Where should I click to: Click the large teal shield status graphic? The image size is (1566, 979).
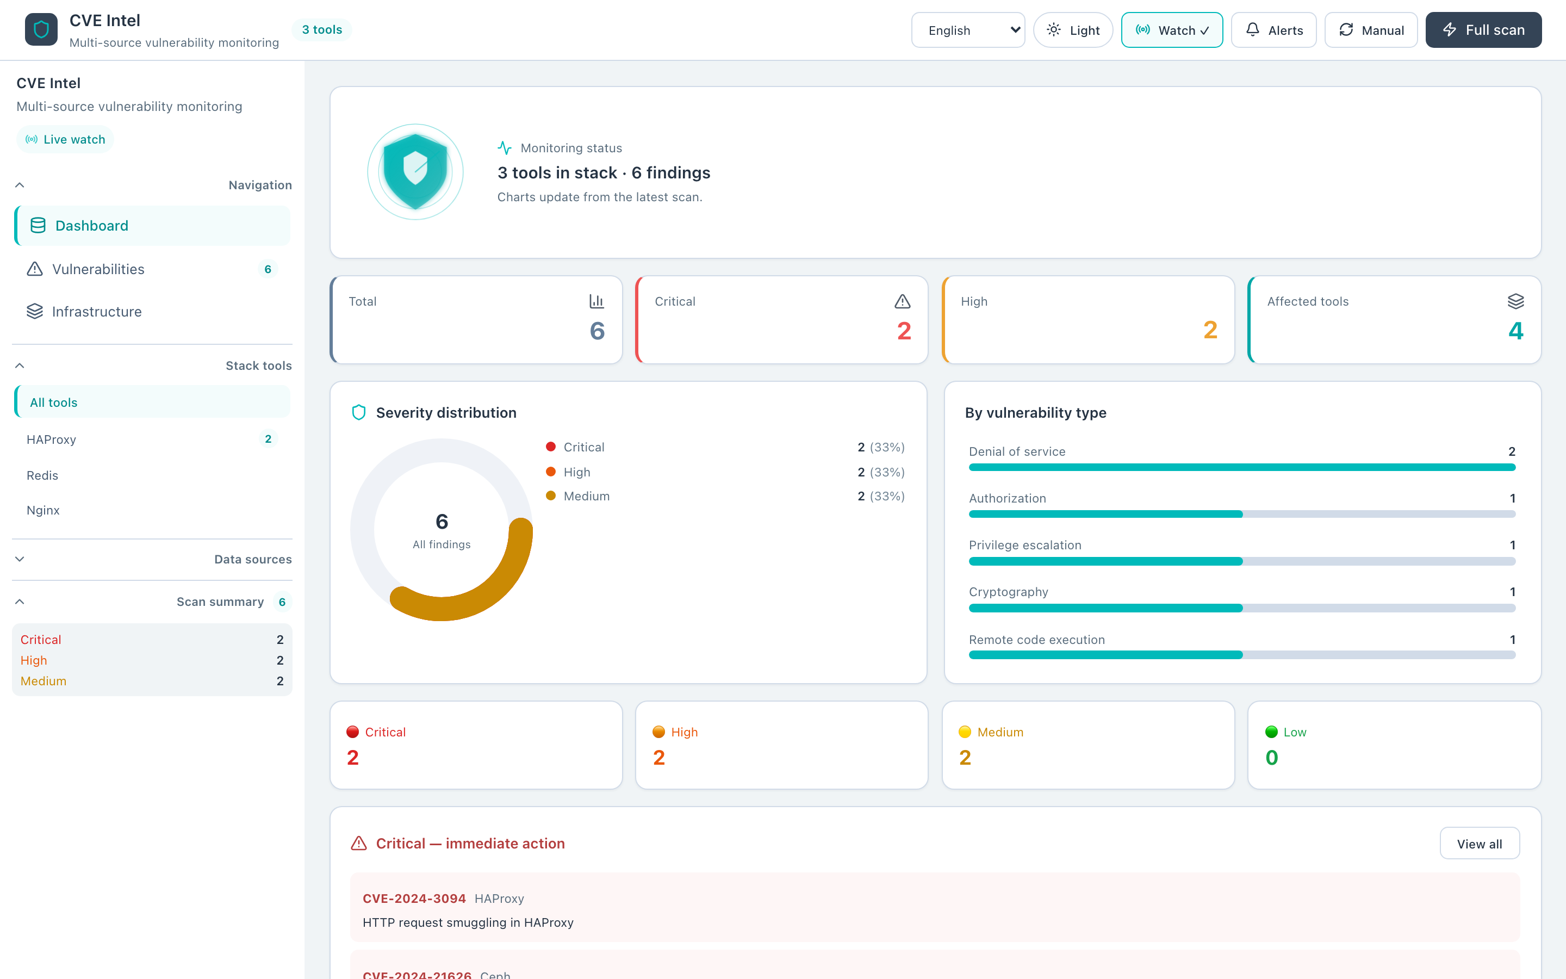click(415, 171)
